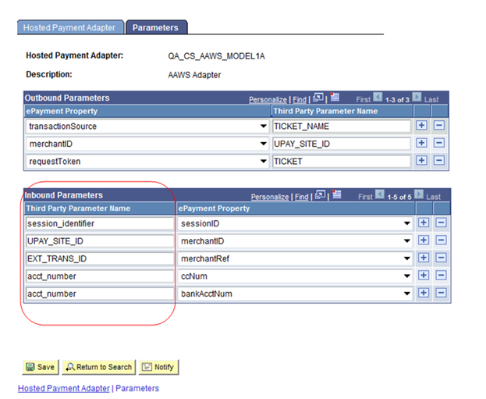486x399 pixels.
Task: Click the TICKET_NAME parameter name field
Action: pos(341,126)
